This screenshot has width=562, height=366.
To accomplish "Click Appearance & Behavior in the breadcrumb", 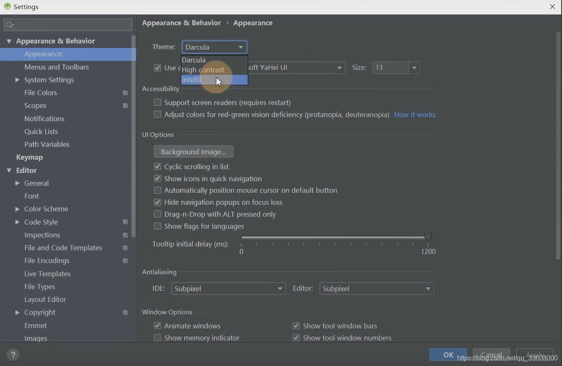I will point(181,23).
